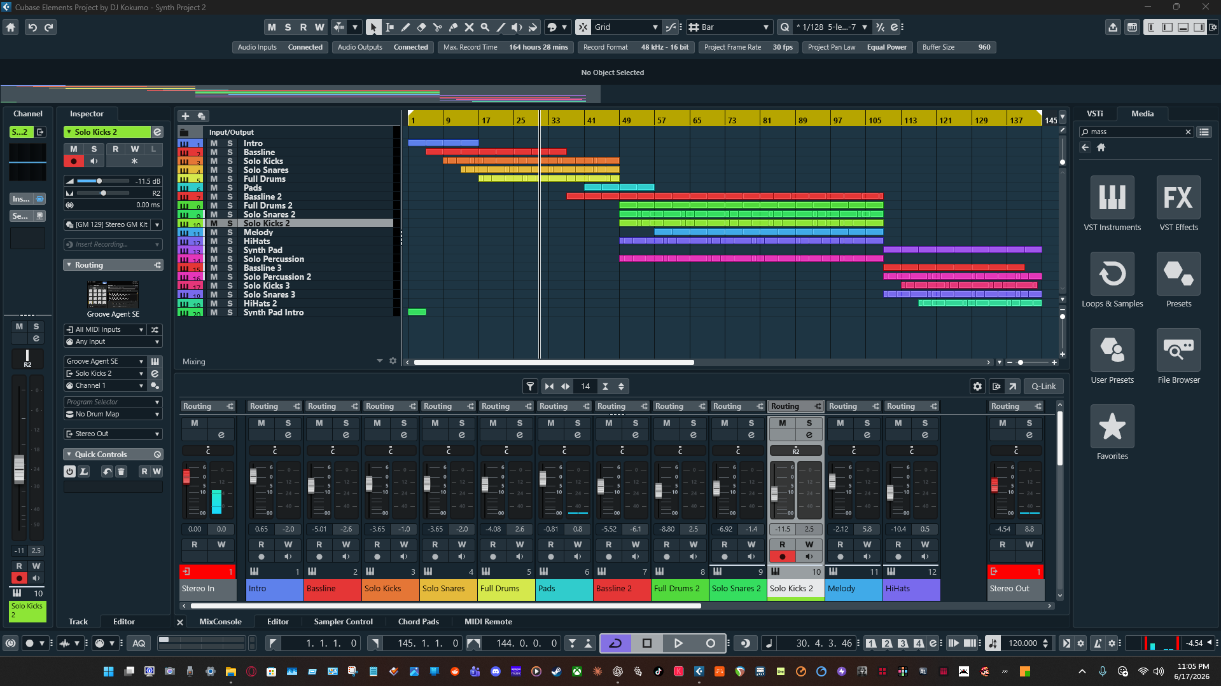Viewport: 1221px width, 686px height.
Task: Click the Stop transport button
Action: 647,643
